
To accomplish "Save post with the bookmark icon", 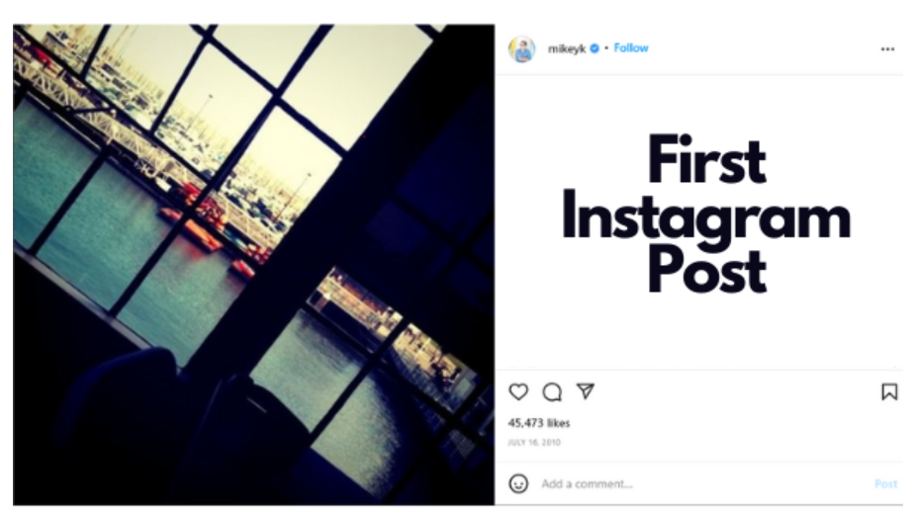I will [889, 391].
